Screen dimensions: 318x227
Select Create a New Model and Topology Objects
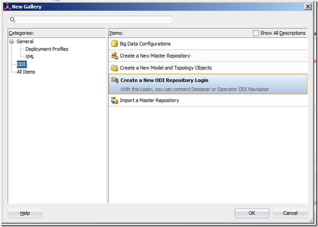coord(208,68)
